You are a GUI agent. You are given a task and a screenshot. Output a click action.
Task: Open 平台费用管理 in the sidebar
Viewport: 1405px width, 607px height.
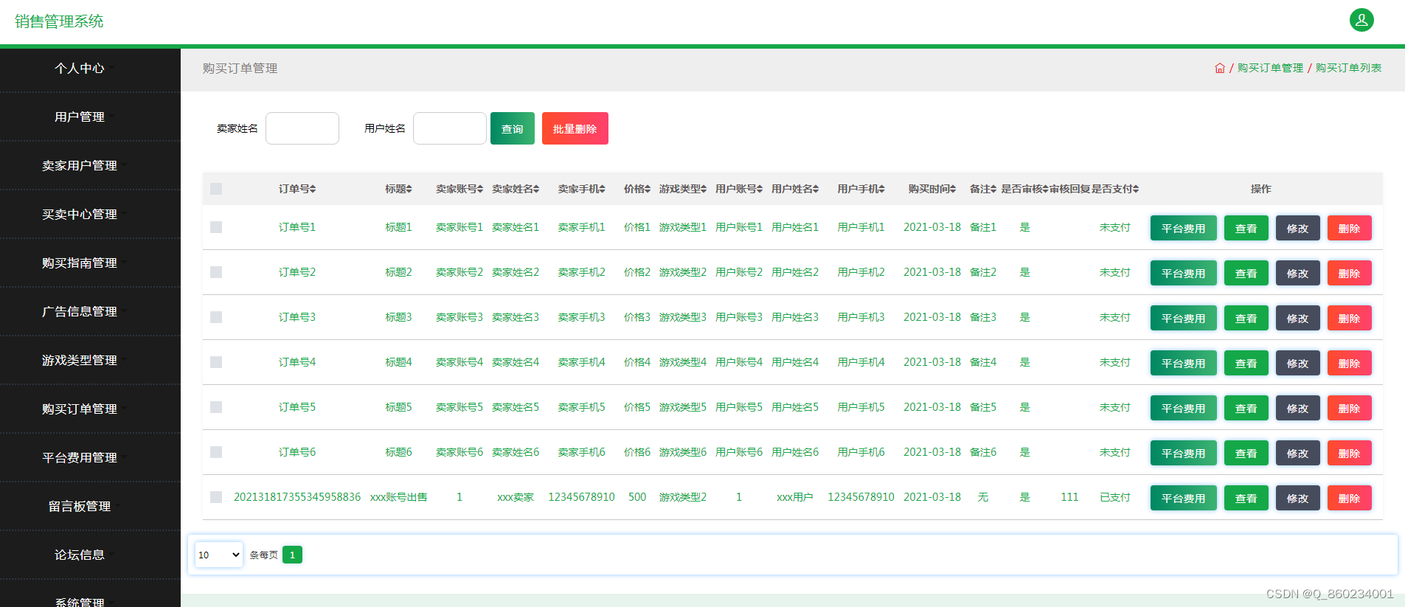pos(80,457)
